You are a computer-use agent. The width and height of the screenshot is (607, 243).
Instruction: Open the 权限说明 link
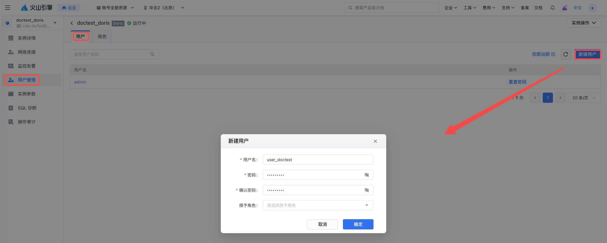click(x=544, y=54)
